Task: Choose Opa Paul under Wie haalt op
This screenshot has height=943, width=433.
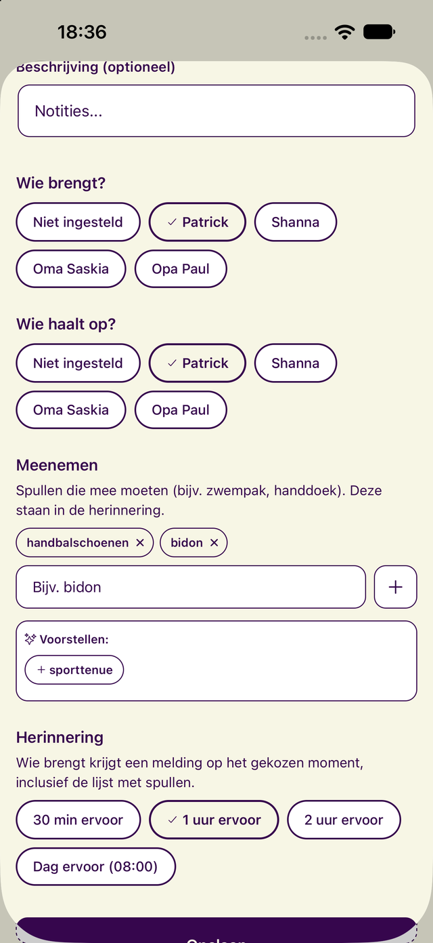Action: [181, 409]
